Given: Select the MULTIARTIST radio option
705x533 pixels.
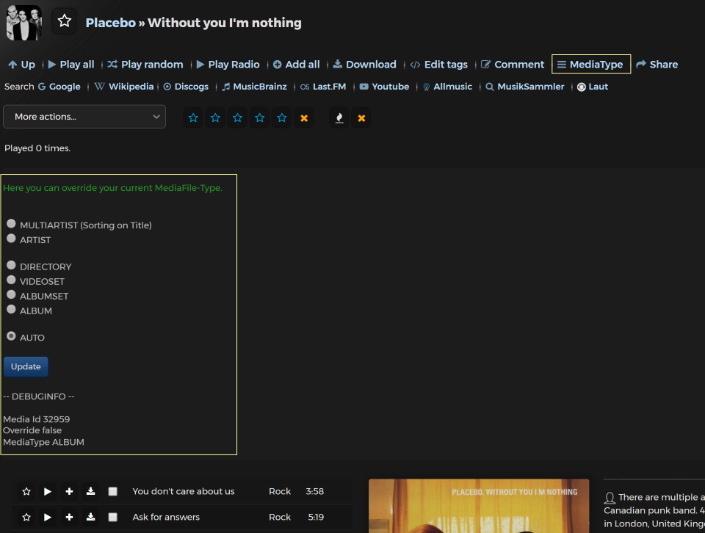Looking at the screenshot, I should tap(11, 224).
